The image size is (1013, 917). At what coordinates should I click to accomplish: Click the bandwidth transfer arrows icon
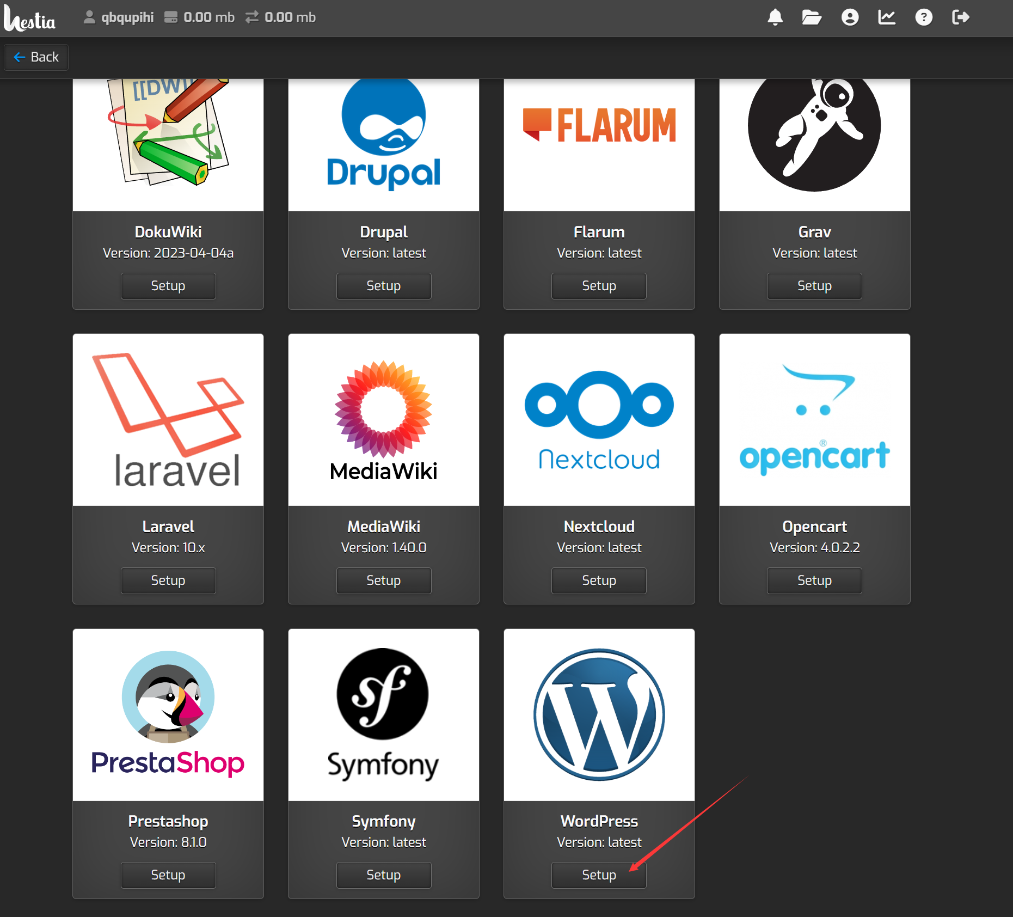pyautogui.click(x=251, y=17)
